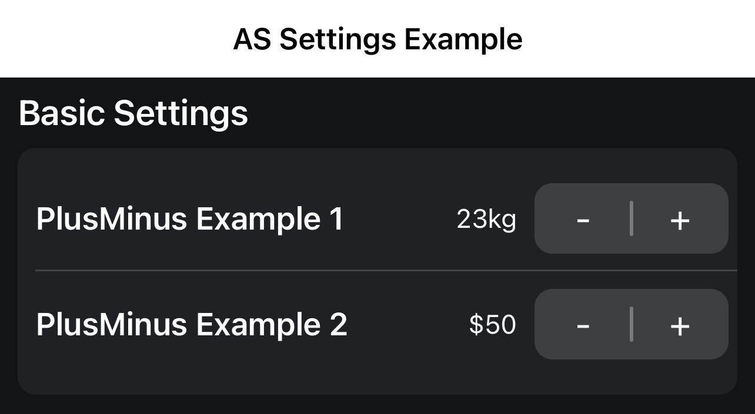Tap the plus icon beside 23kg
The width and height of the screenshot is (755, 414).
pos(680,219)
